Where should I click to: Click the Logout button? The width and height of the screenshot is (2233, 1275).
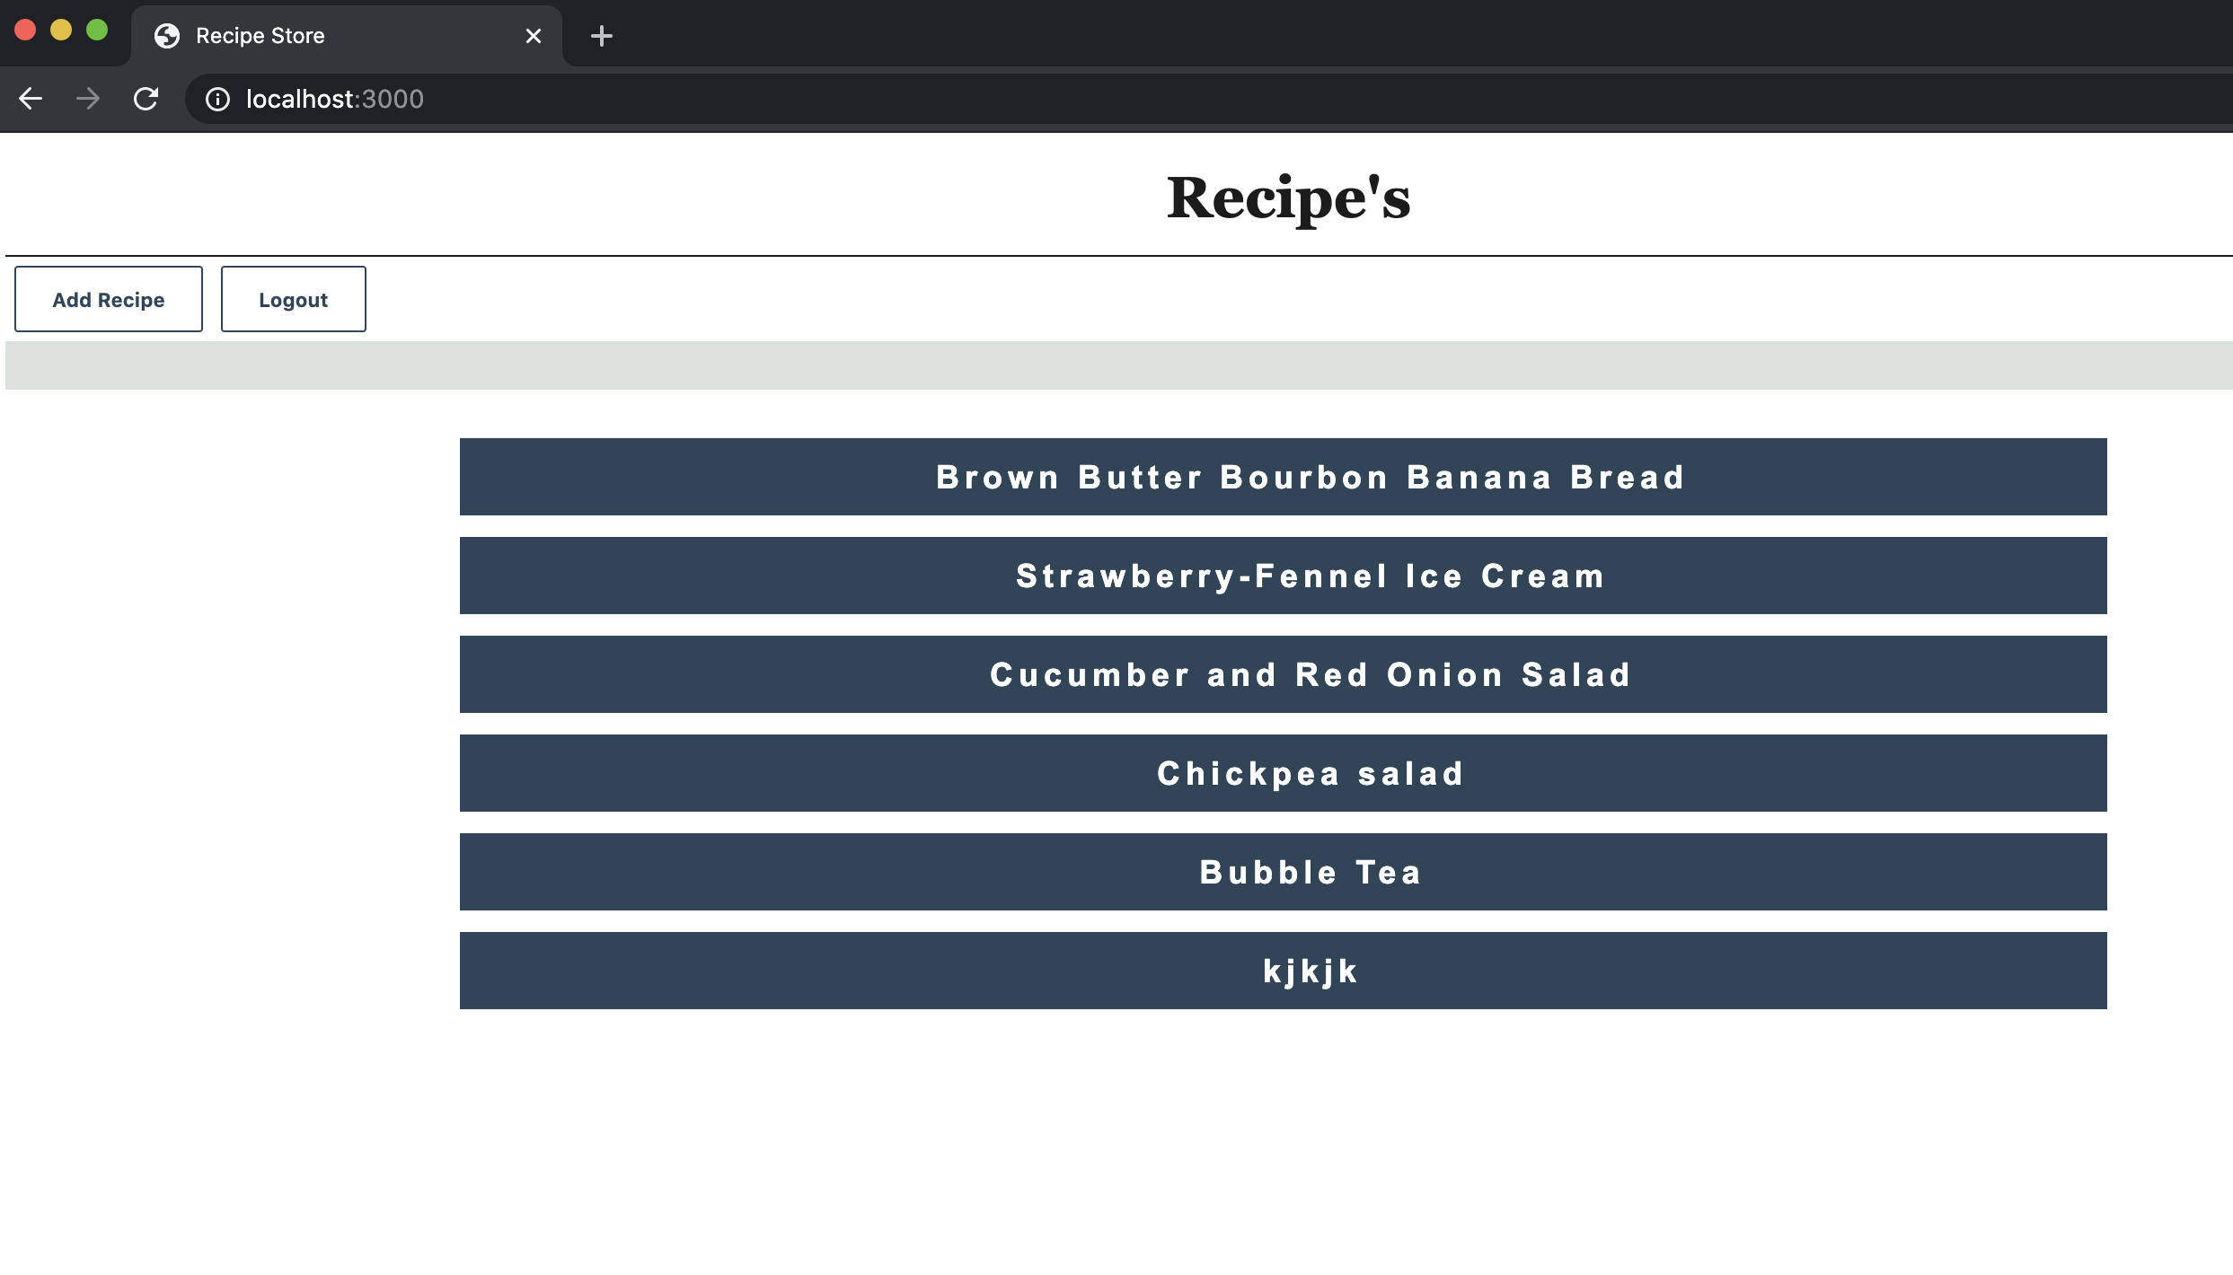pyautogui.click(x=293, y=299)
